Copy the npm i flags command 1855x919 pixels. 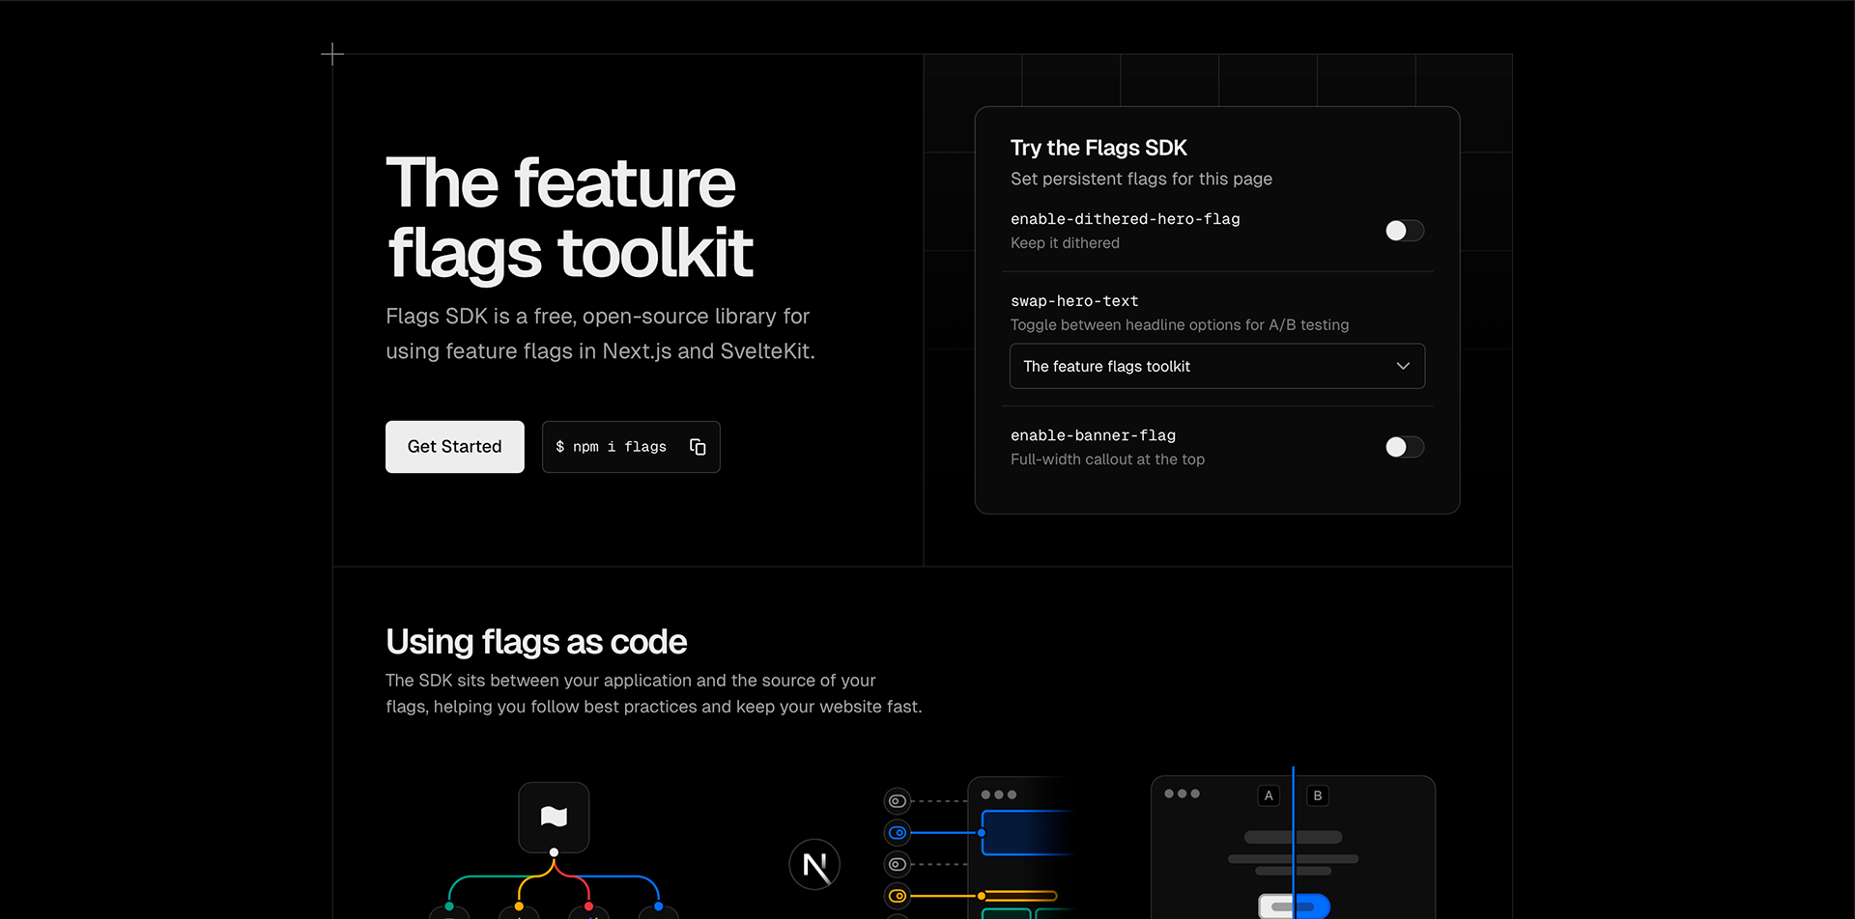coord(698,446)
